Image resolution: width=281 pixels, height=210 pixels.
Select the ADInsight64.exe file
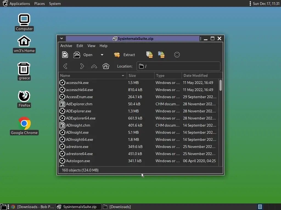tap(138, 139)
